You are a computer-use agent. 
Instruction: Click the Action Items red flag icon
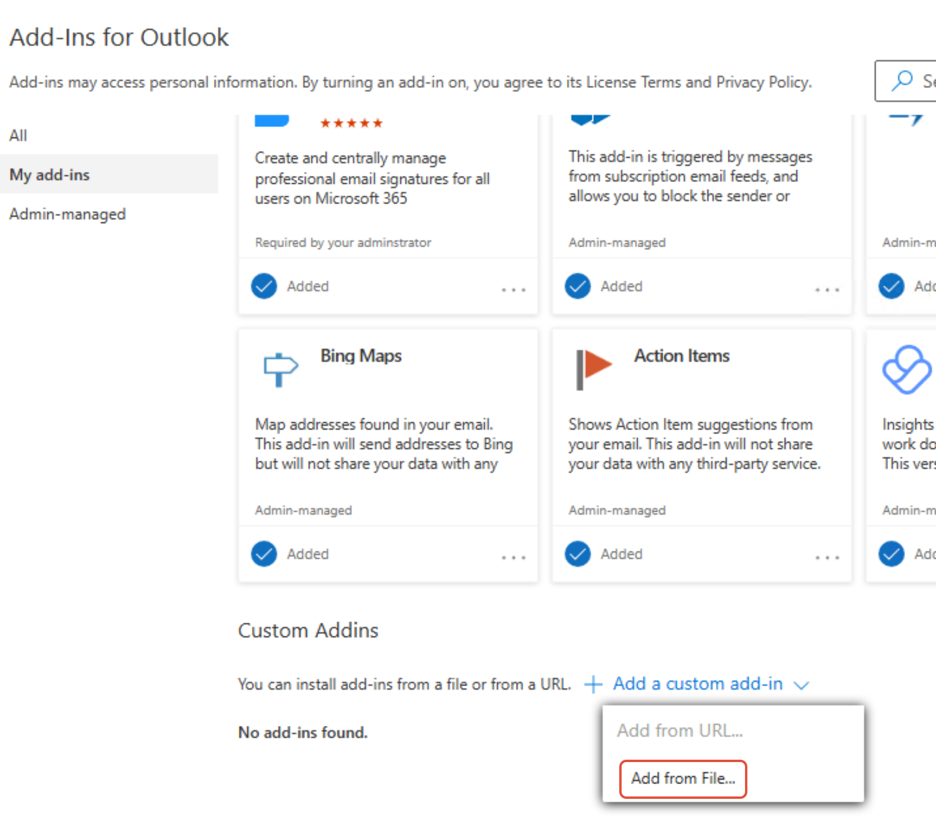[594, 369]
